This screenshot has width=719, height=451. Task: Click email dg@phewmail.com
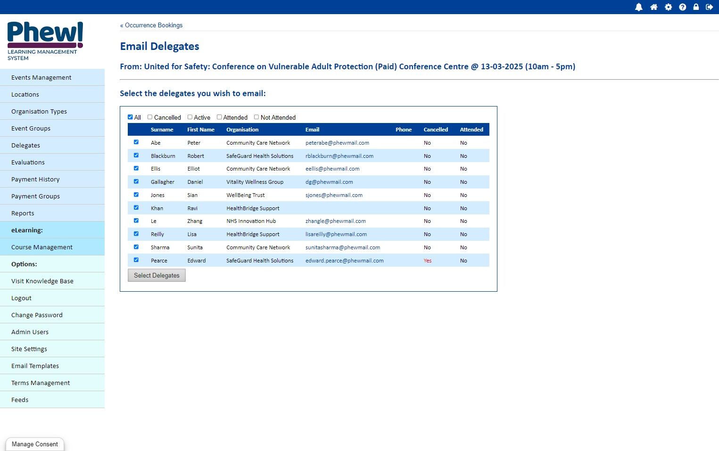[x=329, y=182]
